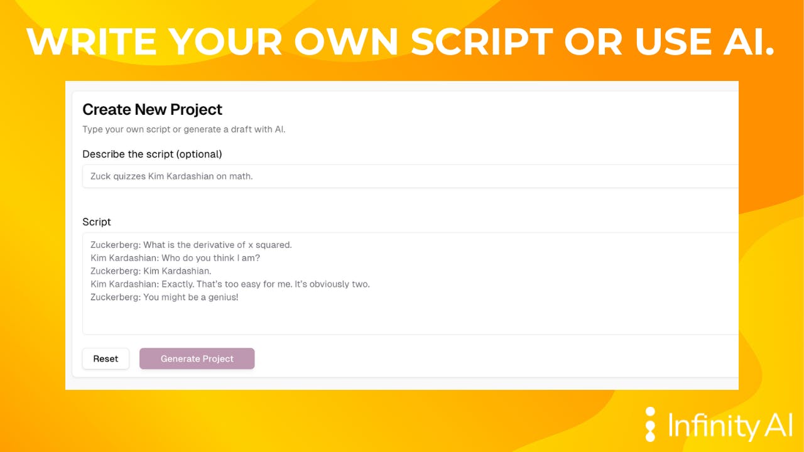This screenshot has width=804, height=452.
Task: Click the 'Zuck quizzes Kim Kardashian' placeholder text
Action: pyautogui.click(x=171, y=176)
